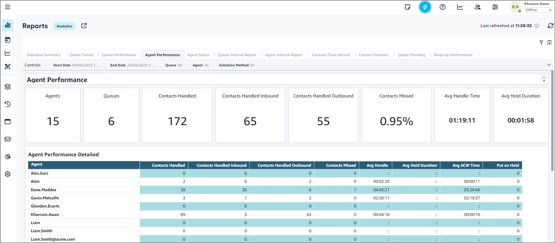Click the refresh reports icon
555x243 pixels.
(550, 26)
